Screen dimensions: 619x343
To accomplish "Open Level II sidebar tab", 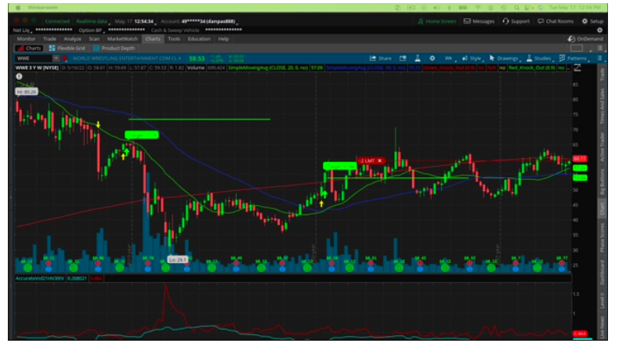I will [x=602, y=301].
